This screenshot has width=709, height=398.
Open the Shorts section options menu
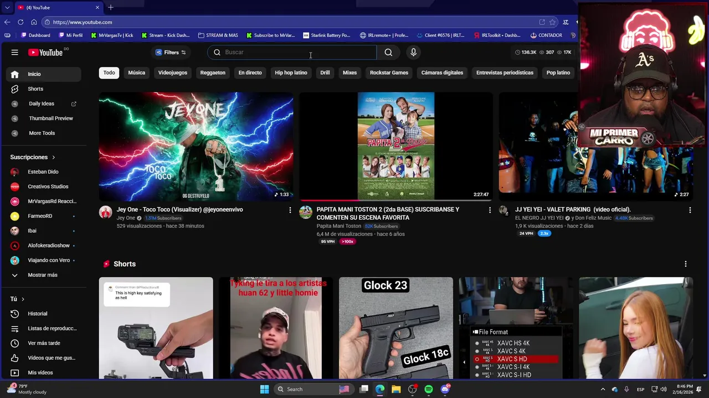pos(686,264)
